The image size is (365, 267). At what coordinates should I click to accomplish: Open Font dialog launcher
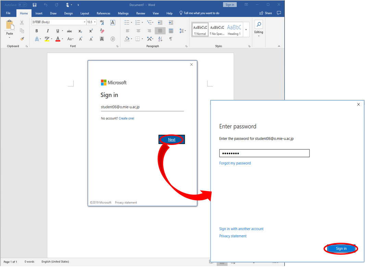(x=117, y=46)
